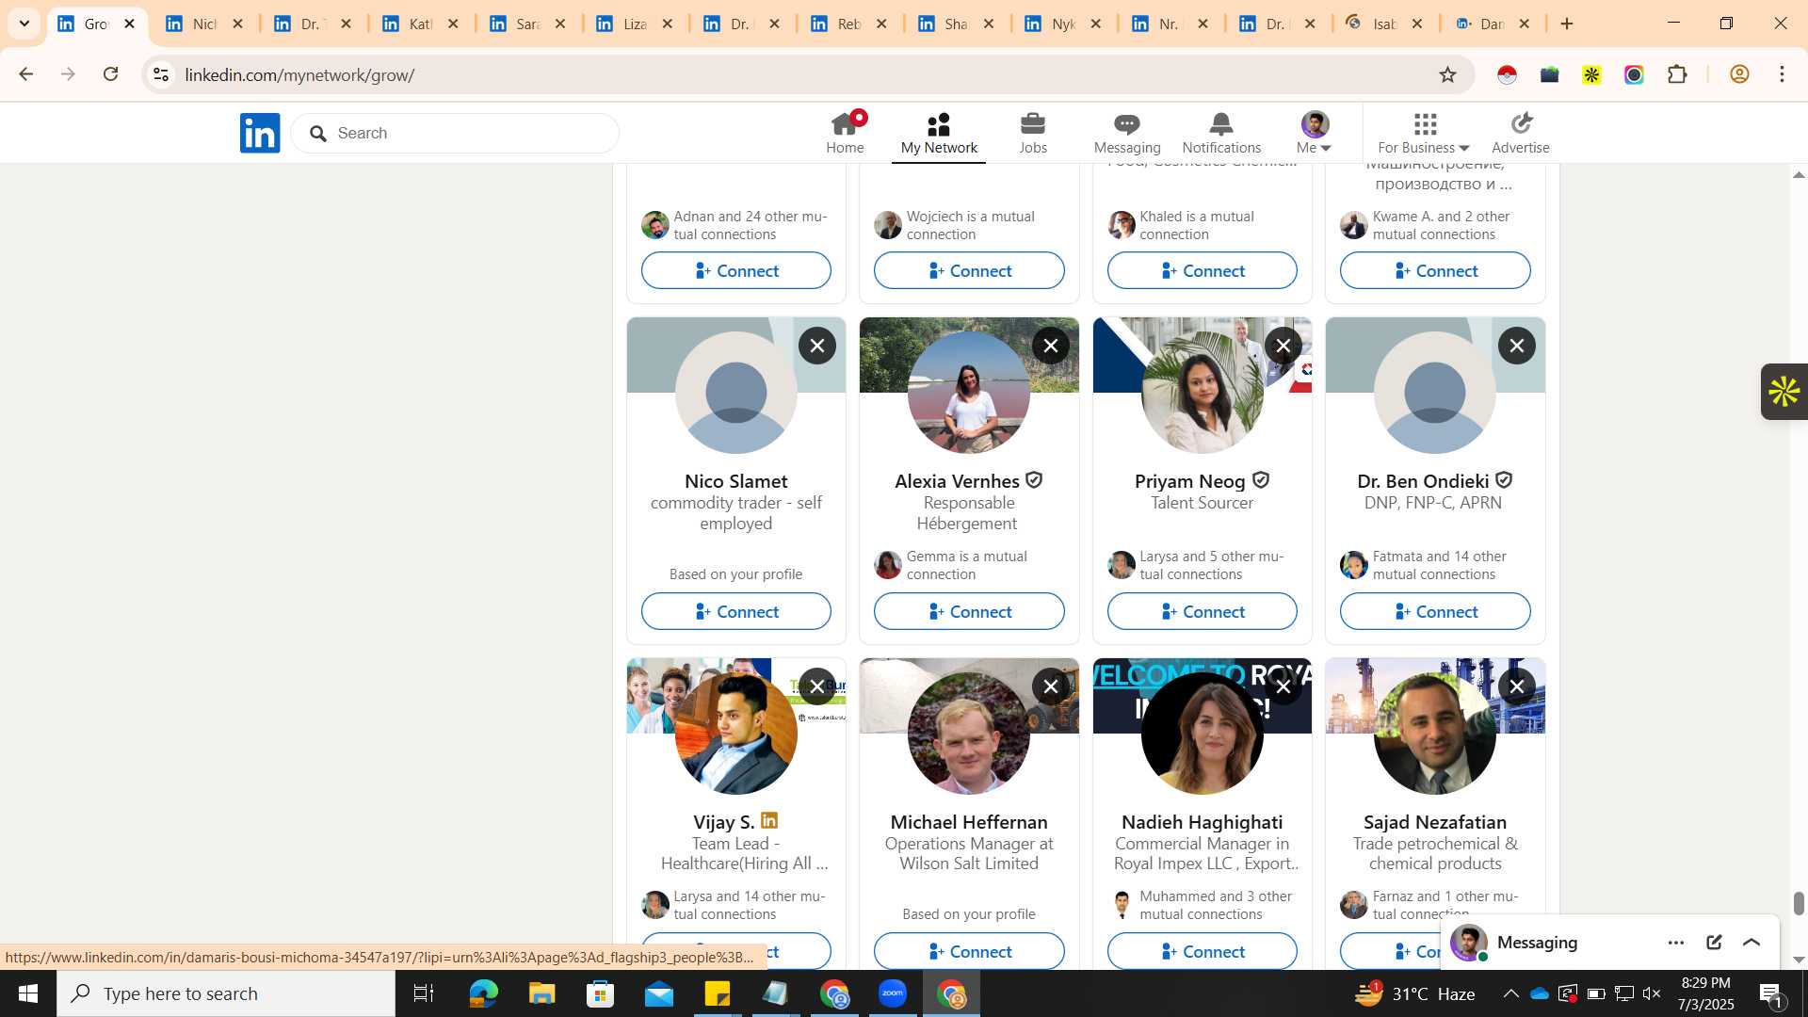Screen dimensions: 1808x1017
Task: Open the Jobs briefcase icon
Action: pos(1033,133)
